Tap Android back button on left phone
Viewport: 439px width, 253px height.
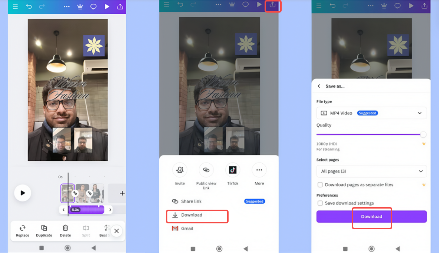coord(94,248)
